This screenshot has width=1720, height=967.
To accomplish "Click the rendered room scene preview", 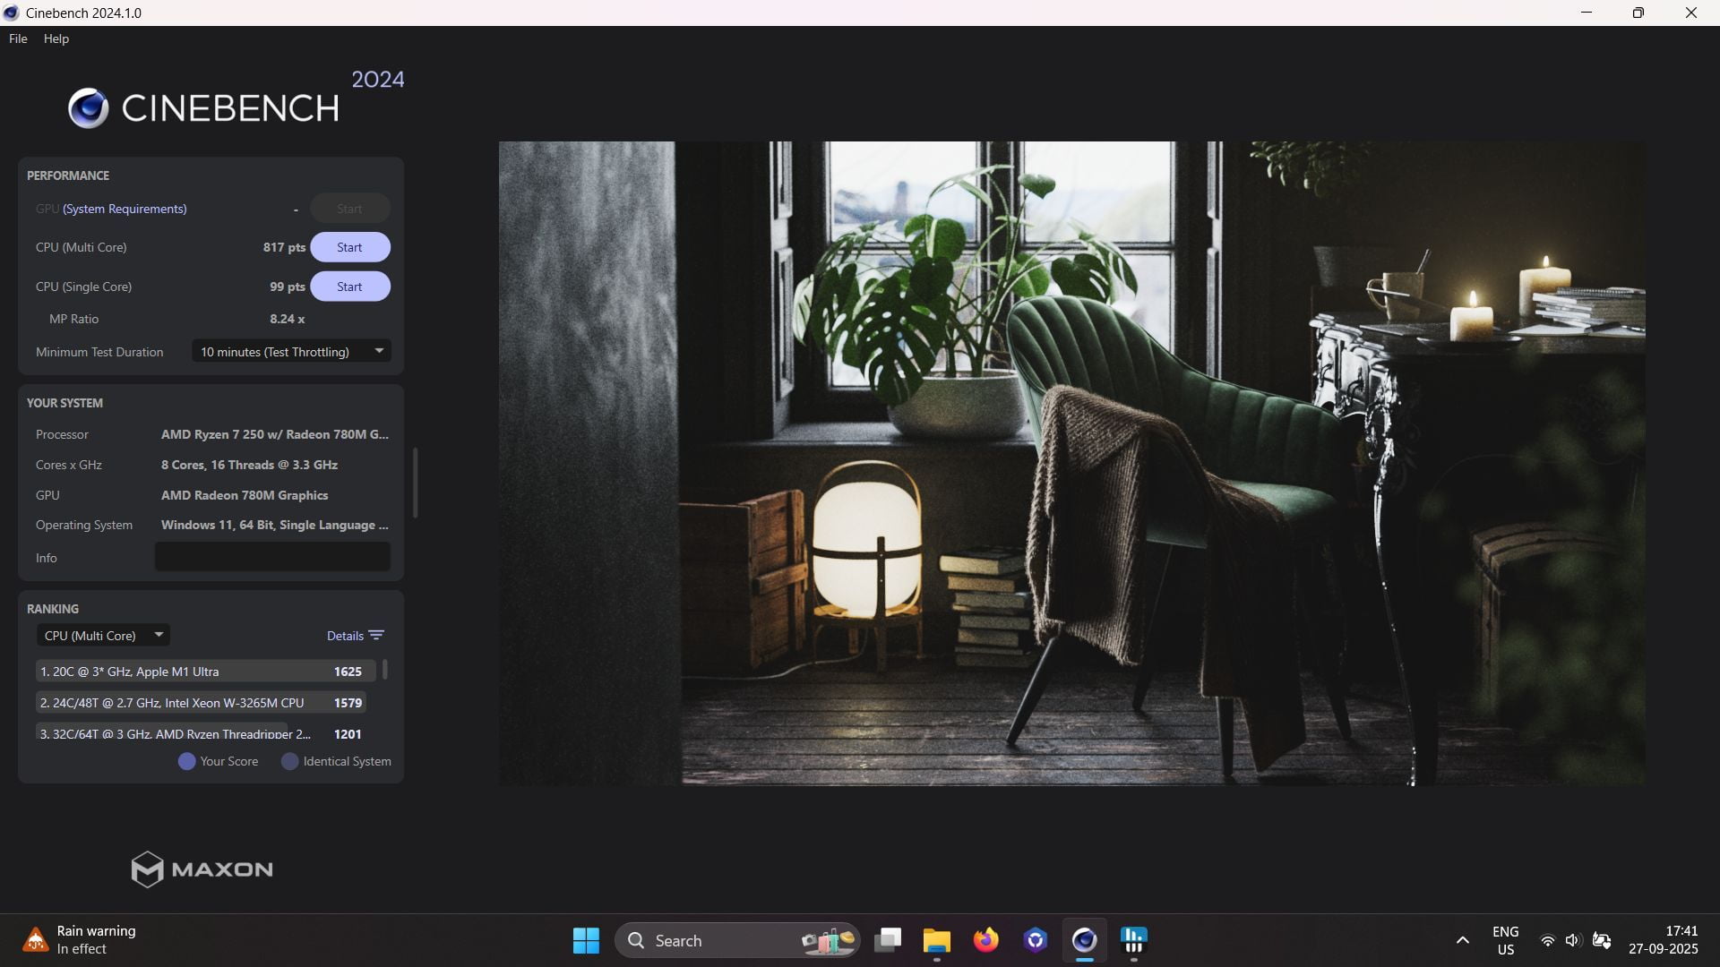I will pyautogui.click(x=1071, y=463).
